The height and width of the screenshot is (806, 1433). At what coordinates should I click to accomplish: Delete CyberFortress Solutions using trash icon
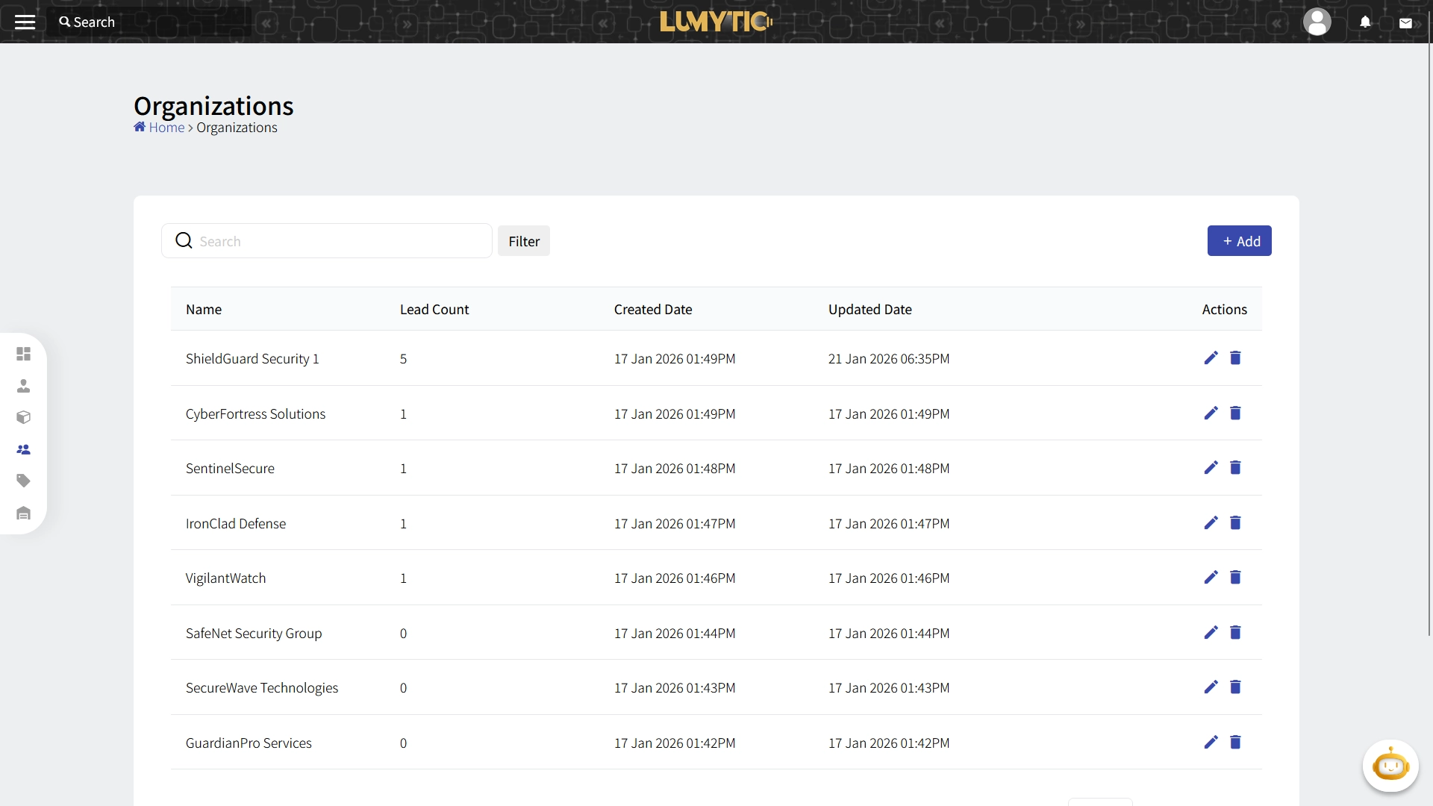pyautogui.click(x=1235, y=413)
